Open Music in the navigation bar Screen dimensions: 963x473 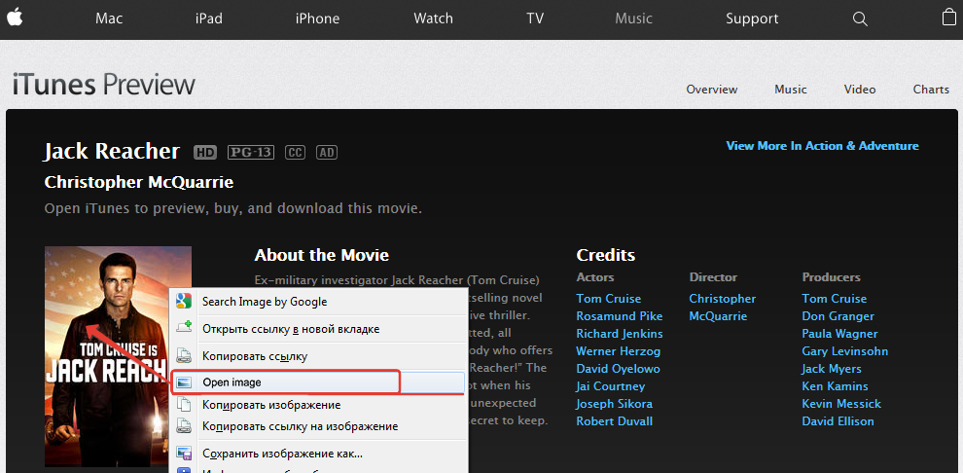pyautogui.click(x=633, y=18)
